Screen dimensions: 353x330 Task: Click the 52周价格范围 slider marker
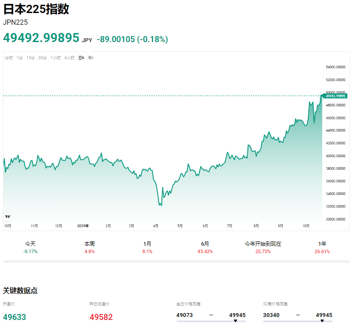[322, 321]
